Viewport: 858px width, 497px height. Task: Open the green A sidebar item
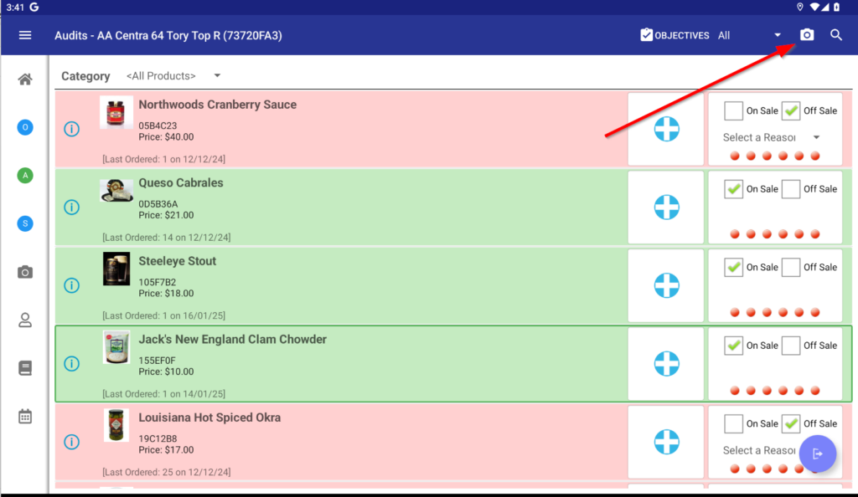pyautogui.click(x=25, y=175)
